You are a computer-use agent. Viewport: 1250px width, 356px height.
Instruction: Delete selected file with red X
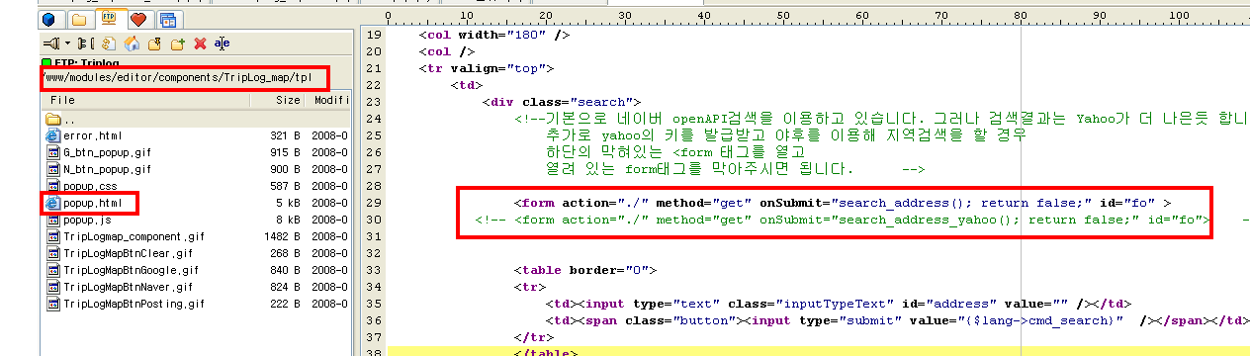200,44
